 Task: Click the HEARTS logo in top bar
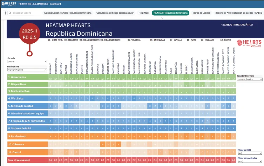tap(9, 4)
